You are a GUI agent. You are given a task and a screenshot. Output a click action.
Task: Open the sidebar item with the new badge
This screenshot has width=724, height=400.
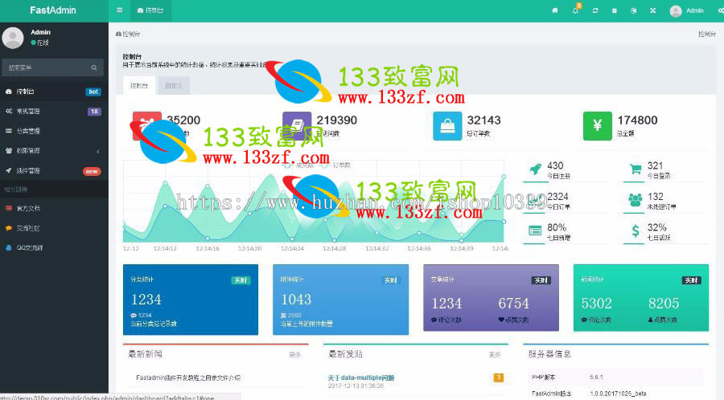click(54, 170)
